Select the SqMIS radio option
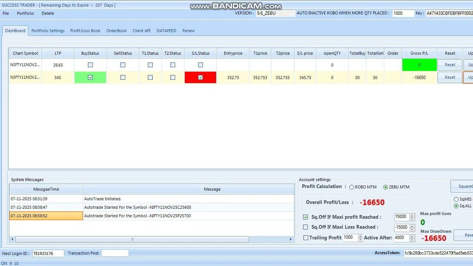This screenshot has height=266, width=473. (x=456, y=199)
